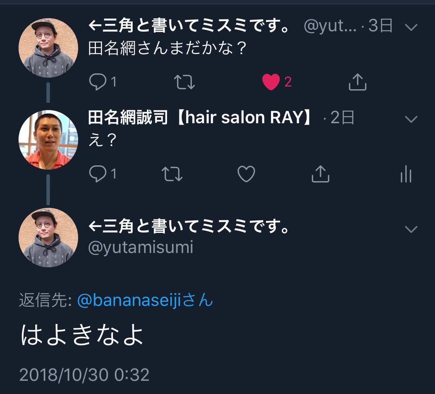Unlike the first tweet with 2 likes
The image size is (435, 394).
(x=271, y=82)
